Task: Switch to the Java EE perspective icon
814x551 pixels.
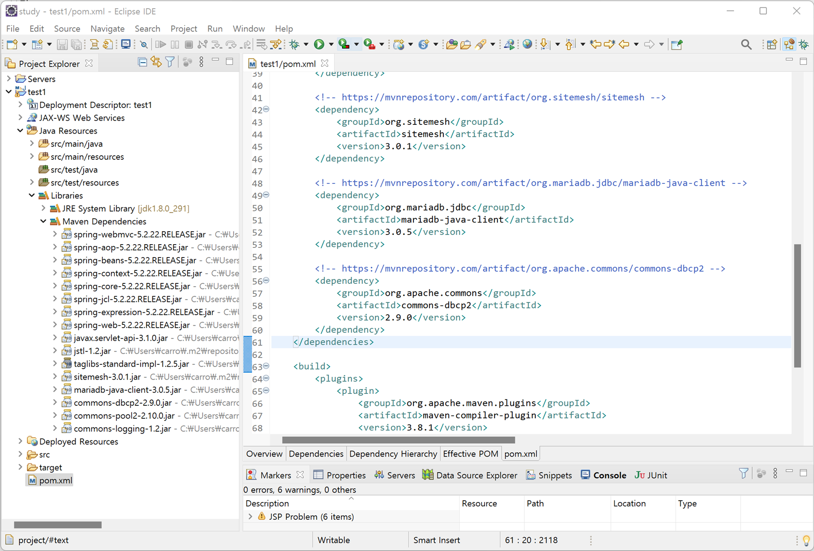Action: point(790,45)
